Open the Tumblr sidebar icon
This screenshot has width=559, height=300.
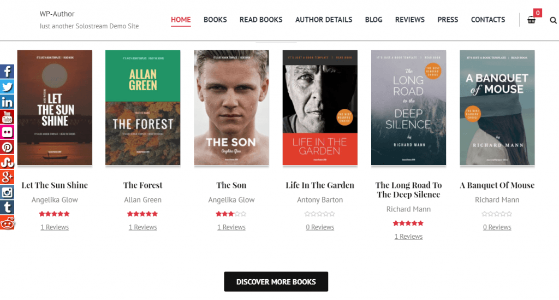(7, 207)
